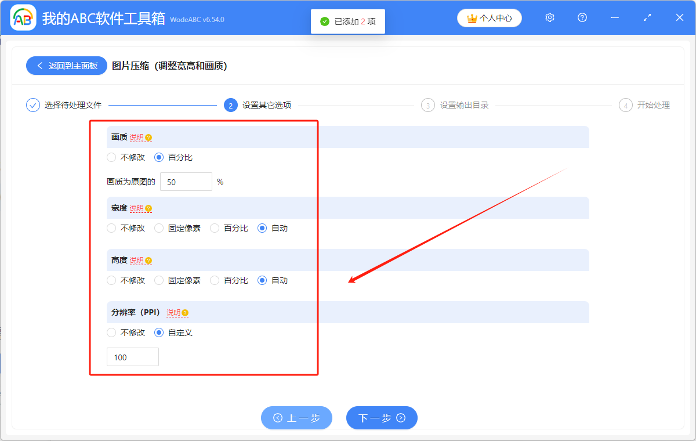The height and width of the screenshot is (441, 696).
Task: Select 百分比 option for 高度
Action: 215,280
